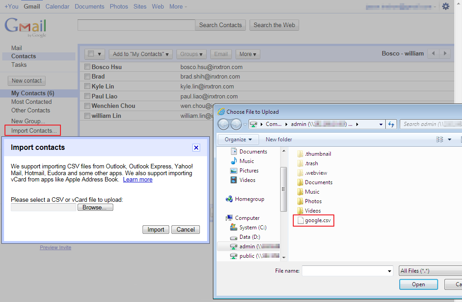This screenshot has width=462, height=302.
Task: Select Homegroup in navigation pane
Action: 249,199
